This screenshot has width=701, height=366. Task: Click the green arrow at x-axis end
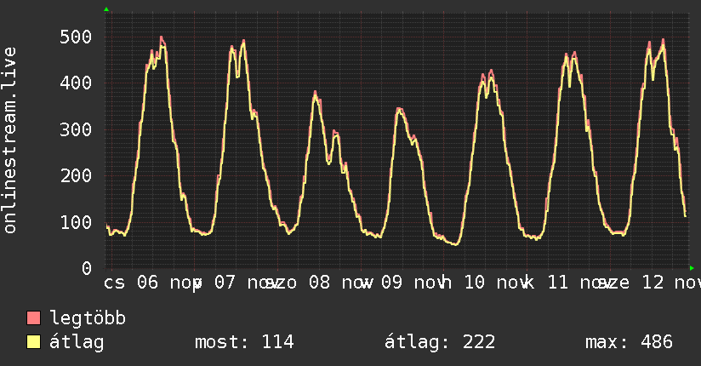(x=692, y=268)
